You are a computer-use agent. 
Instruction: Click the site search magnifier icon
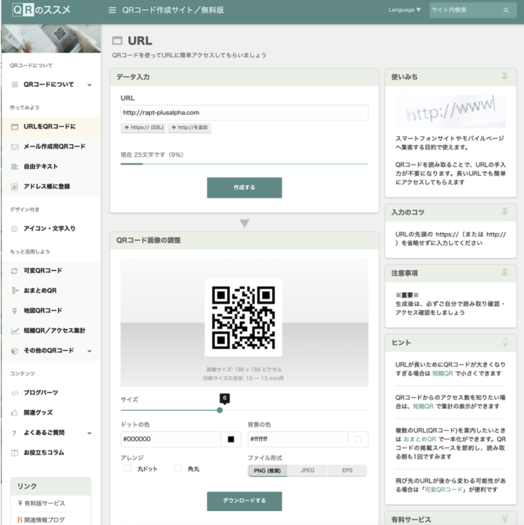pos(506,10)
